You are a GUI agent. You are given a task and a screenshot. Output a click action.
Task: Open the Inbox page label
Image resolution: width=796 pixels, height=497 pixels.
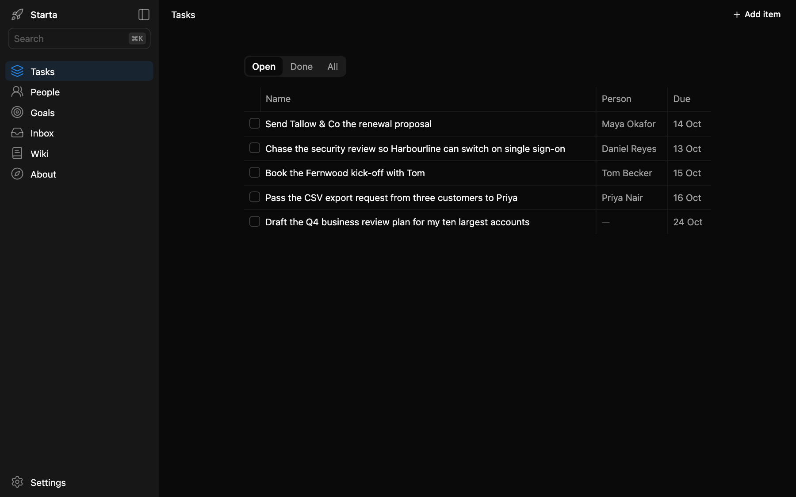coord(42,133)
